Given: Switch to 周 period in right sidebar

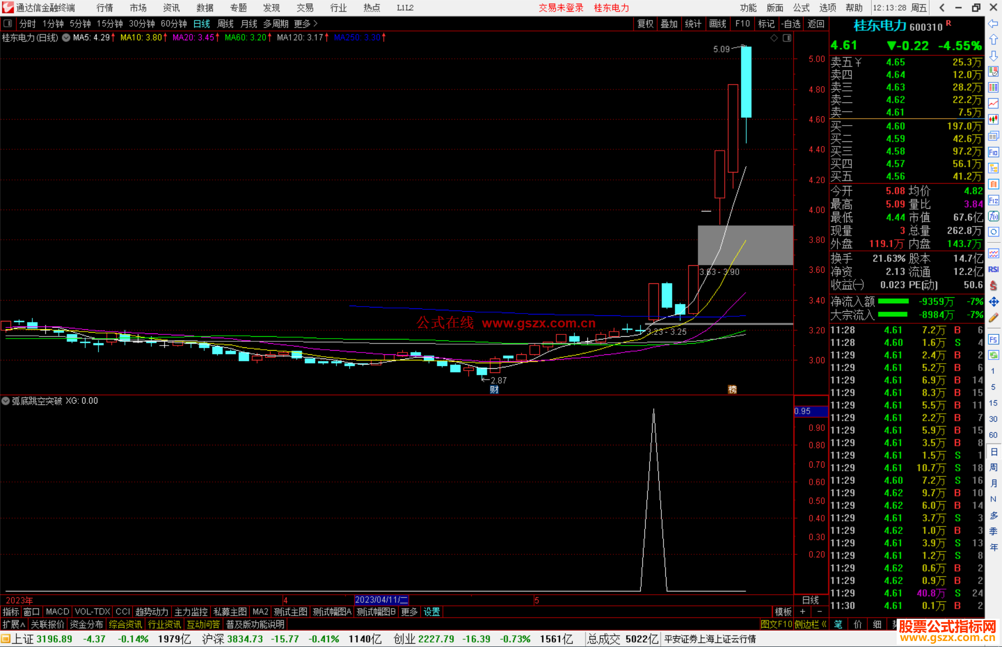Looking at the screenshot, I should coord(993,468).
